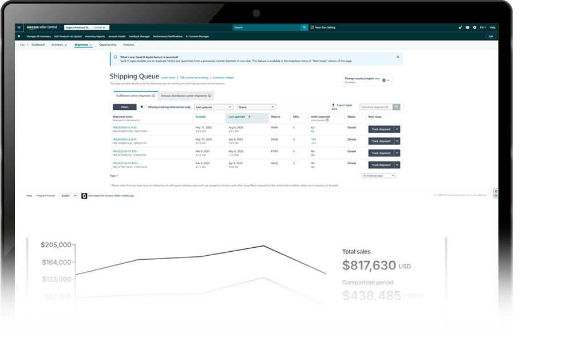Open the Inventory Ledger link
586x341 pixels.
click(x=224, y=77)
